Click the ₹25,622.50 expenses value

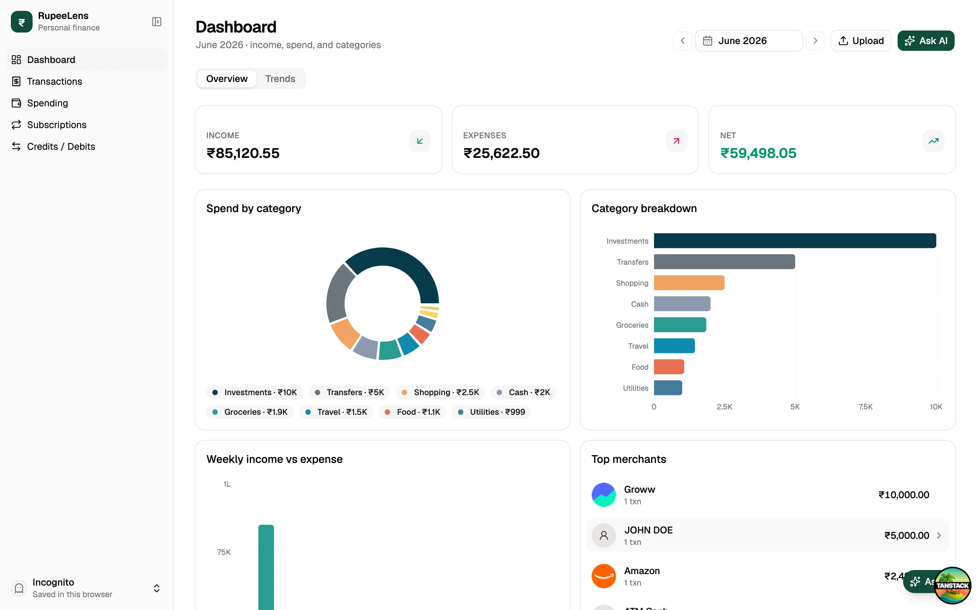(x=501, y=153)
